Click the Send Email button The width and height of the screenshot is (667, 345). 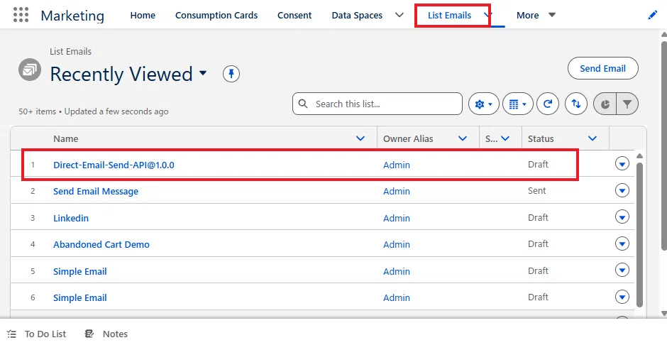(602, 68)
